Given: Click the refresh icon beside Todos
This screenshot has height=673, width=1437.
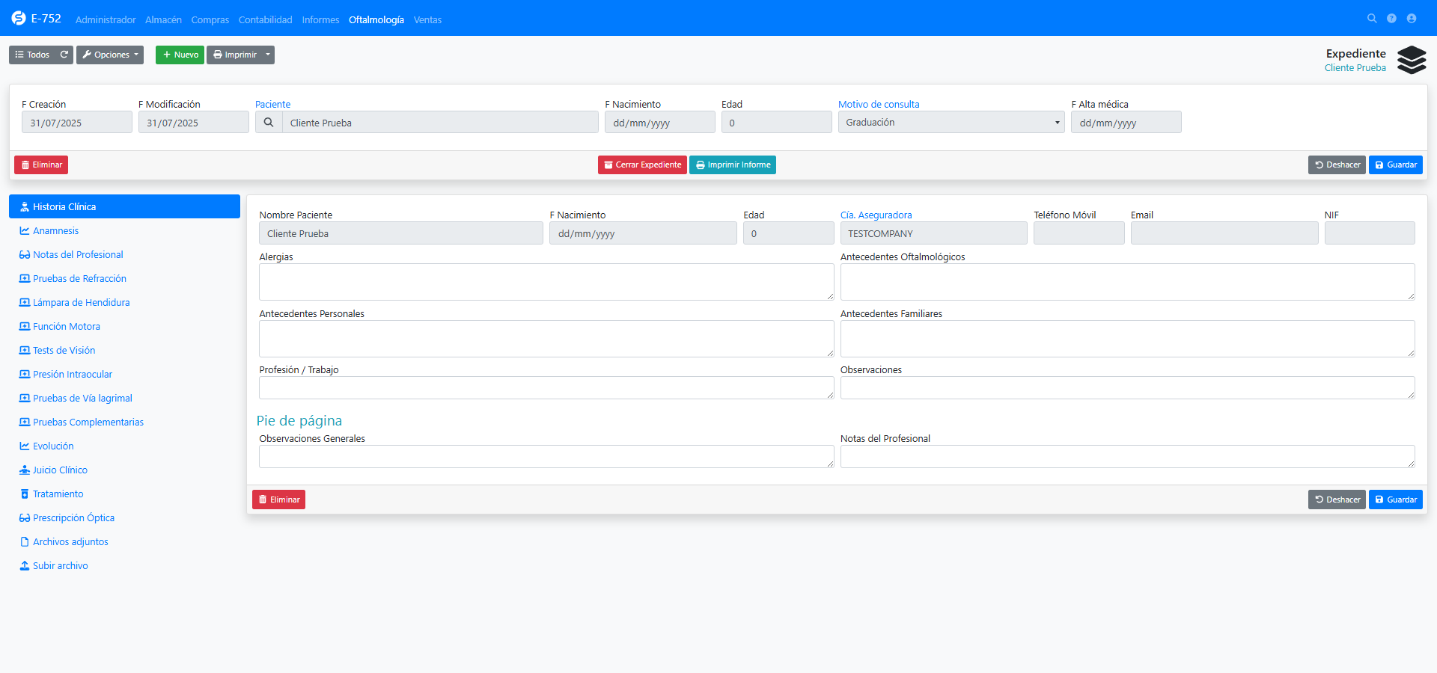Looking at the screenshot, I should (64, 55).
